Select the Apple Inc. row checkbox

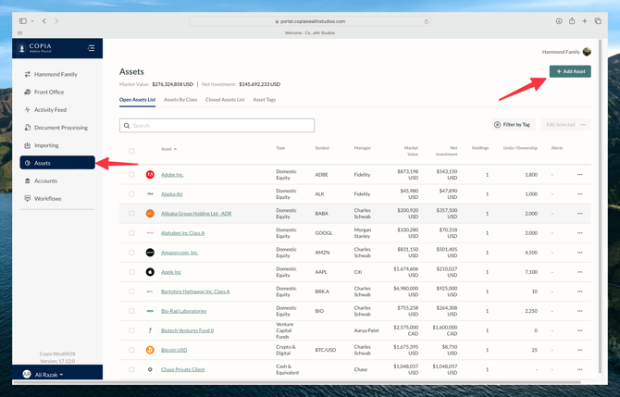click(131, 272)
